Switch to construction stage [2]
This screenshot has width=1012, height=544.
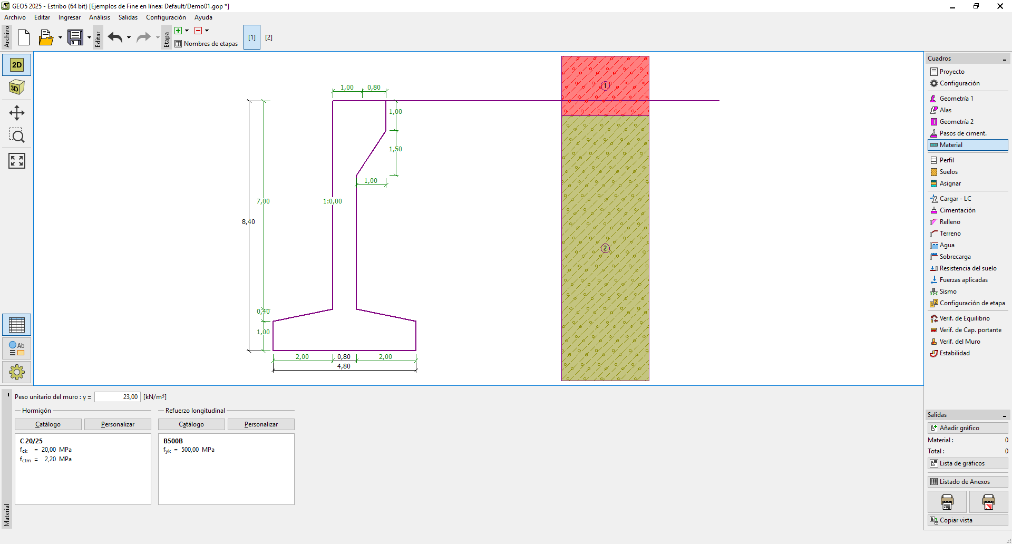[269, 37]
